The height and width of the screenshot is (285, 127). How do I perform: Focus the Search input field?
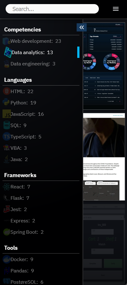click(52, 9)
